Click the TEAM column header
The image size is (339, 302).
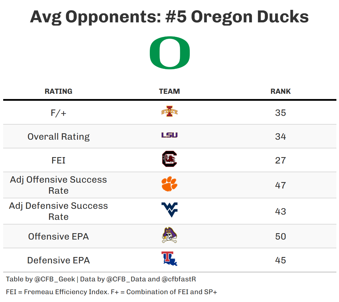click(170, 91)
